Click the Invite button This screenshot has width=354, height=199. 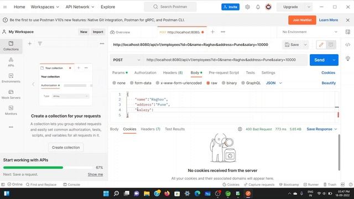pos(230,7)
